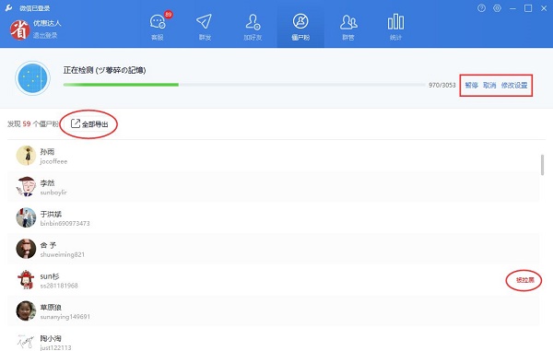The width and height of the screenshot is (553, 351).
Task: Select the 僵尸粉 zombie fans tab
Action: tap(300, 27)
